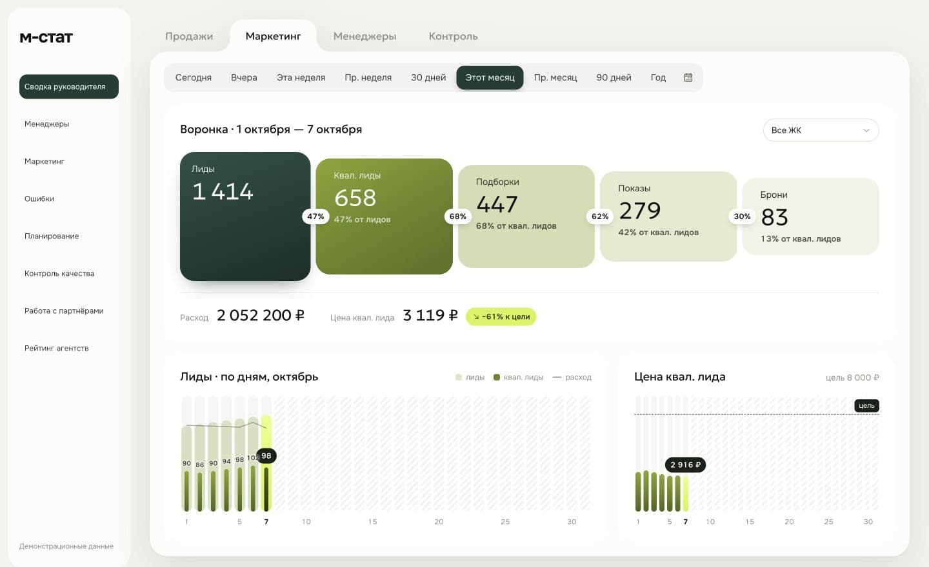Select the Этот месяц period
The width and height of the screenshot is (929, 567).
coord(490,77)
